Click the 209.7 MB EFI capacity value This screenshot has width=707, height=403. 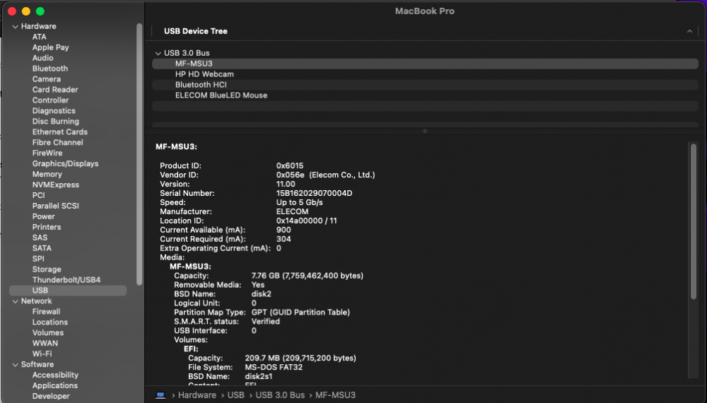[300, 358]
